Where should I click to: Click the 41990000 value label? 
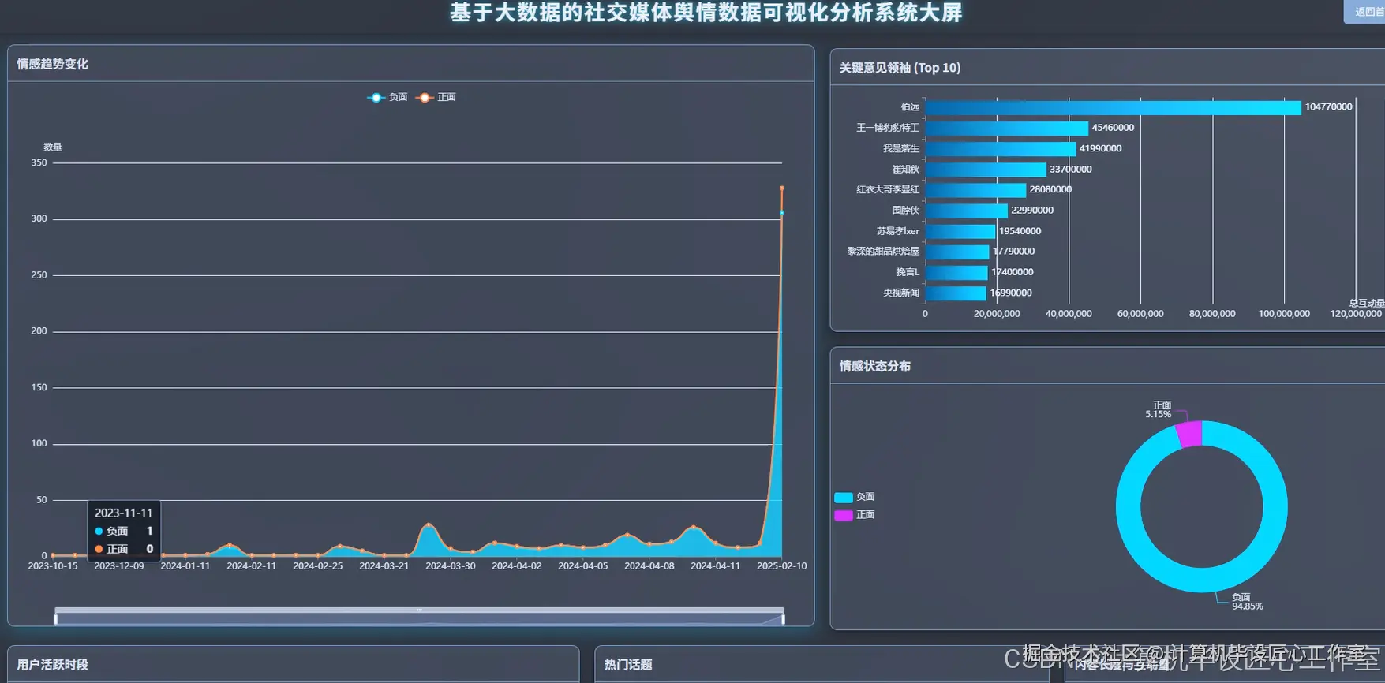point(1100,148)
